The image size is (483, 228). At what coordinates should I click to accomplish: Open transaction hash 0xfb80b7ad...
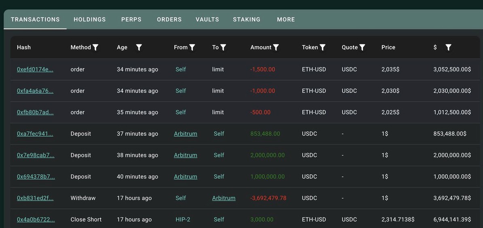point(35,113)
